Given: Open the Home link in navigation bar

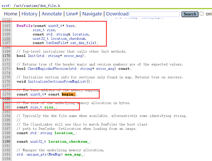Looking at the screenshot, I should click(x=11, y=14).
